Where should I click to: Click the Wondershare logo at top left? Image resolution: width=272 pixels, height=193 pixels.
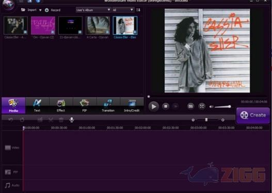tap(8, 5)
